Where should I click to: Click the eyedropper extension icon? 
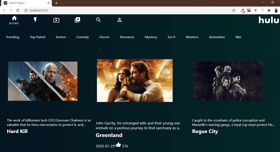pos(242,11)
